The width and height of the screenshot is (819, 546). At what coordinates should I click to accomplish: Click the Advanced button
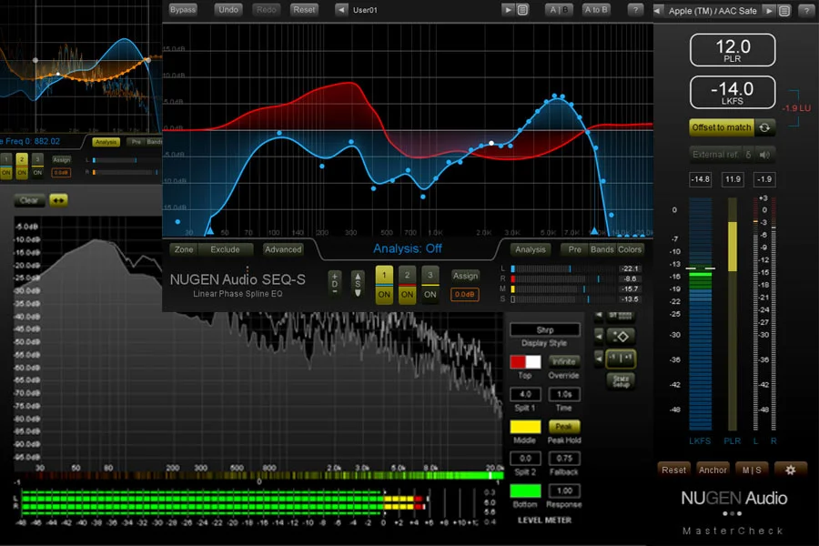point(283,249)
